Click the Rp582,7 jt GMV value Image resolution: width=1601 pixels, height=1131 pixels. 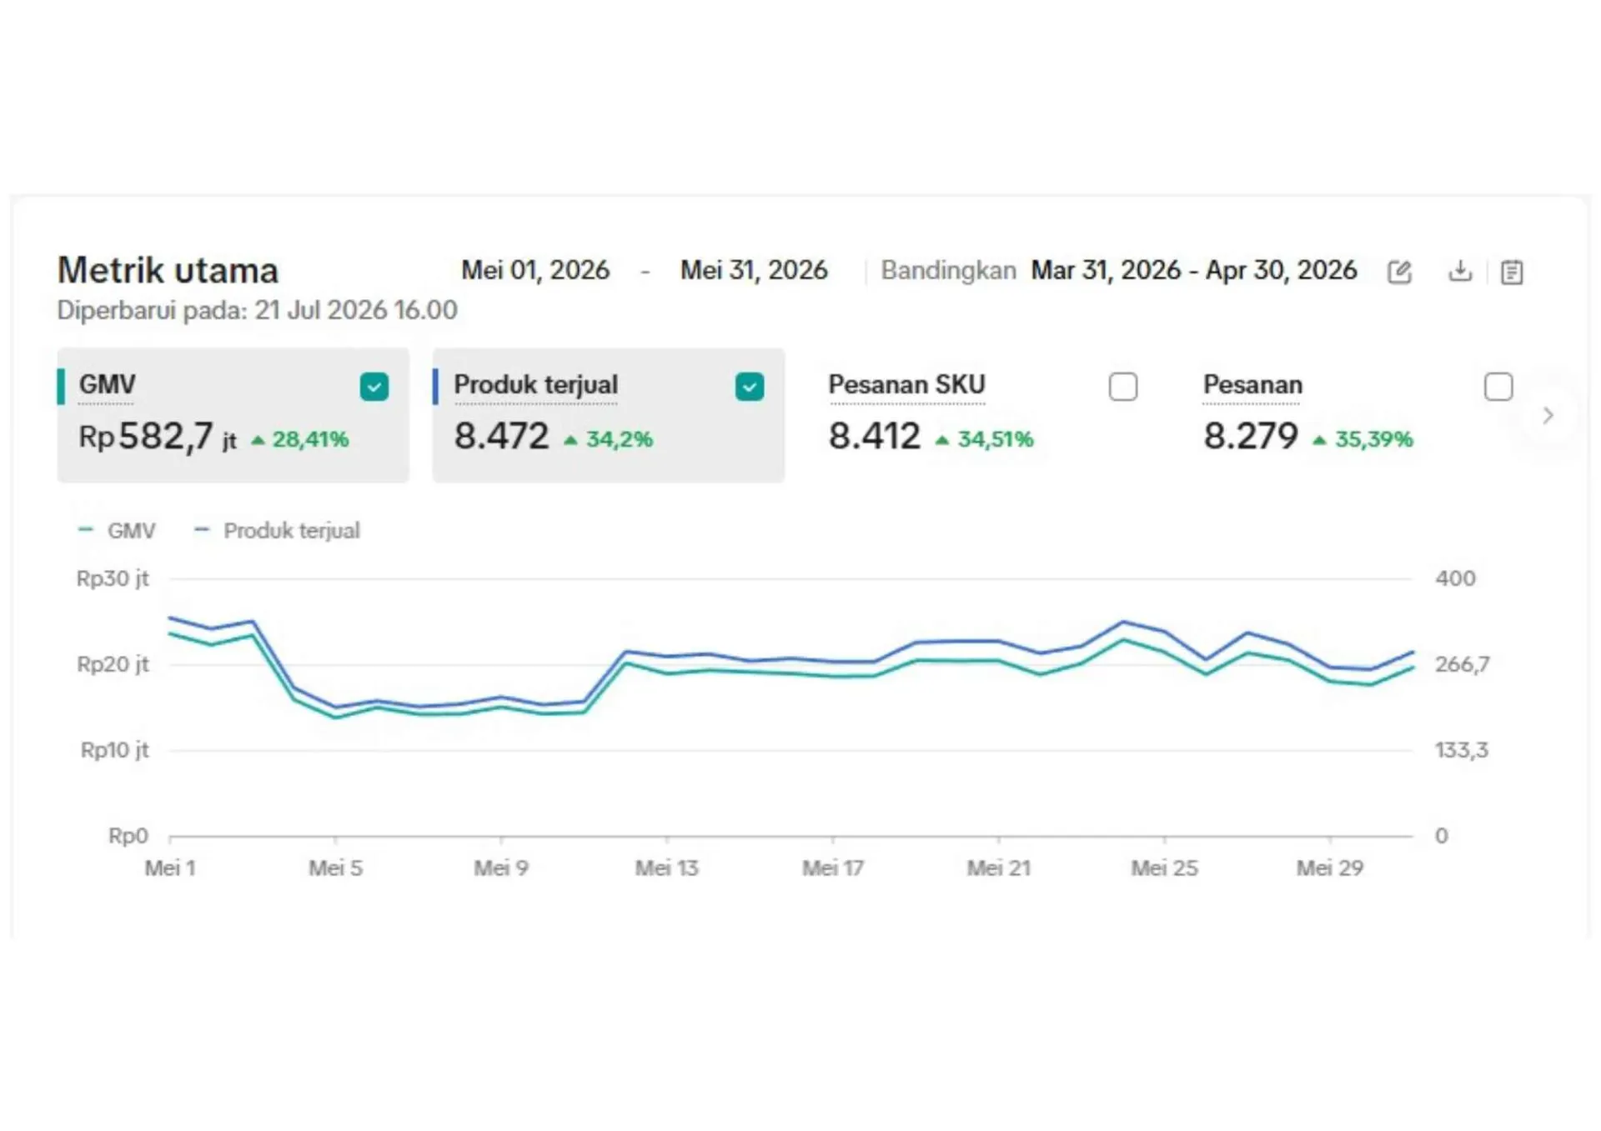[158, 437]
